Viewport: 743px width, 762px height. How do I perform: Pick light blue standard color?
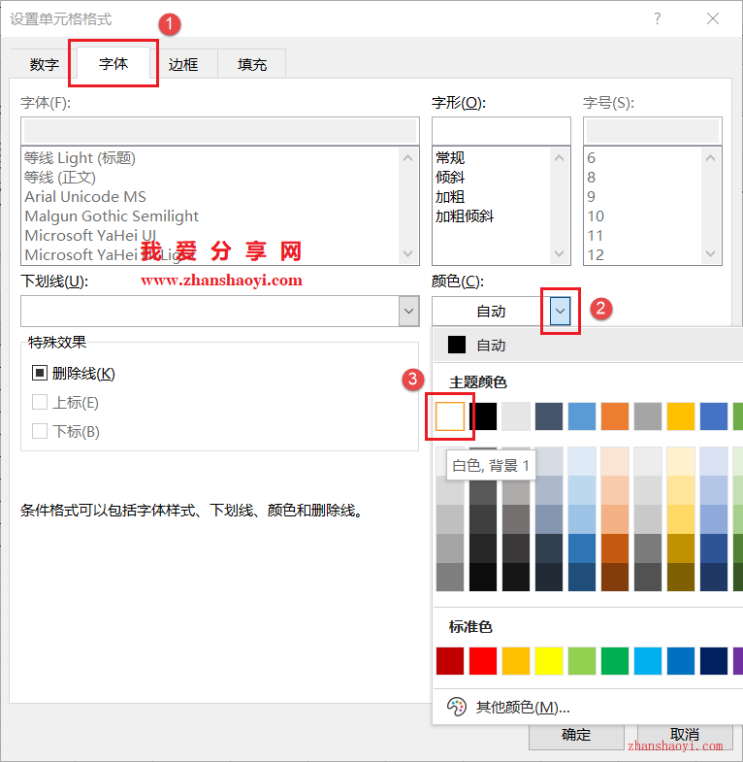(648, 661)
